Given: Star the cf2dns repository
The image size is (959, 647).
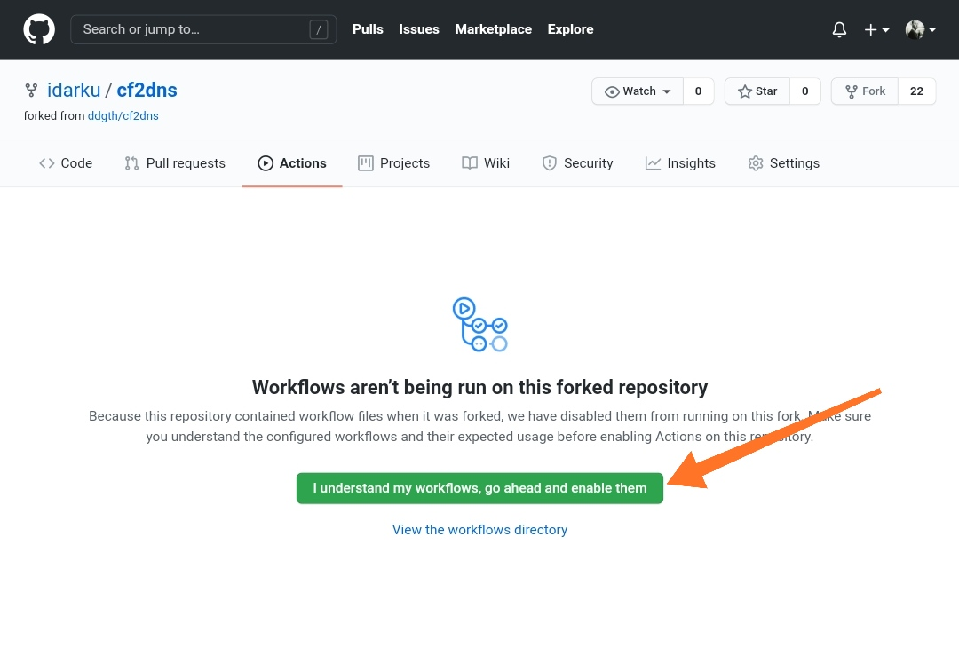Looking at the screenshot, I should (x=757, y=91).
